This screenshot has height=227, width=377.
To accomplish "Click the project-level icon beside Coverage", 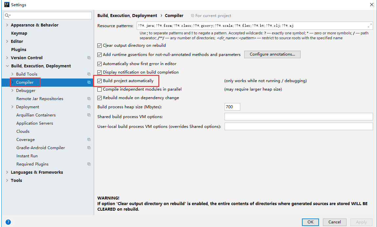I will (89, 140).
